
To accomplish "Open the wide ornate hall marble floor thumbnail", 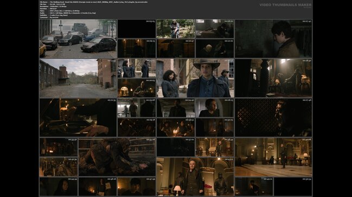I will click(273, 157).
